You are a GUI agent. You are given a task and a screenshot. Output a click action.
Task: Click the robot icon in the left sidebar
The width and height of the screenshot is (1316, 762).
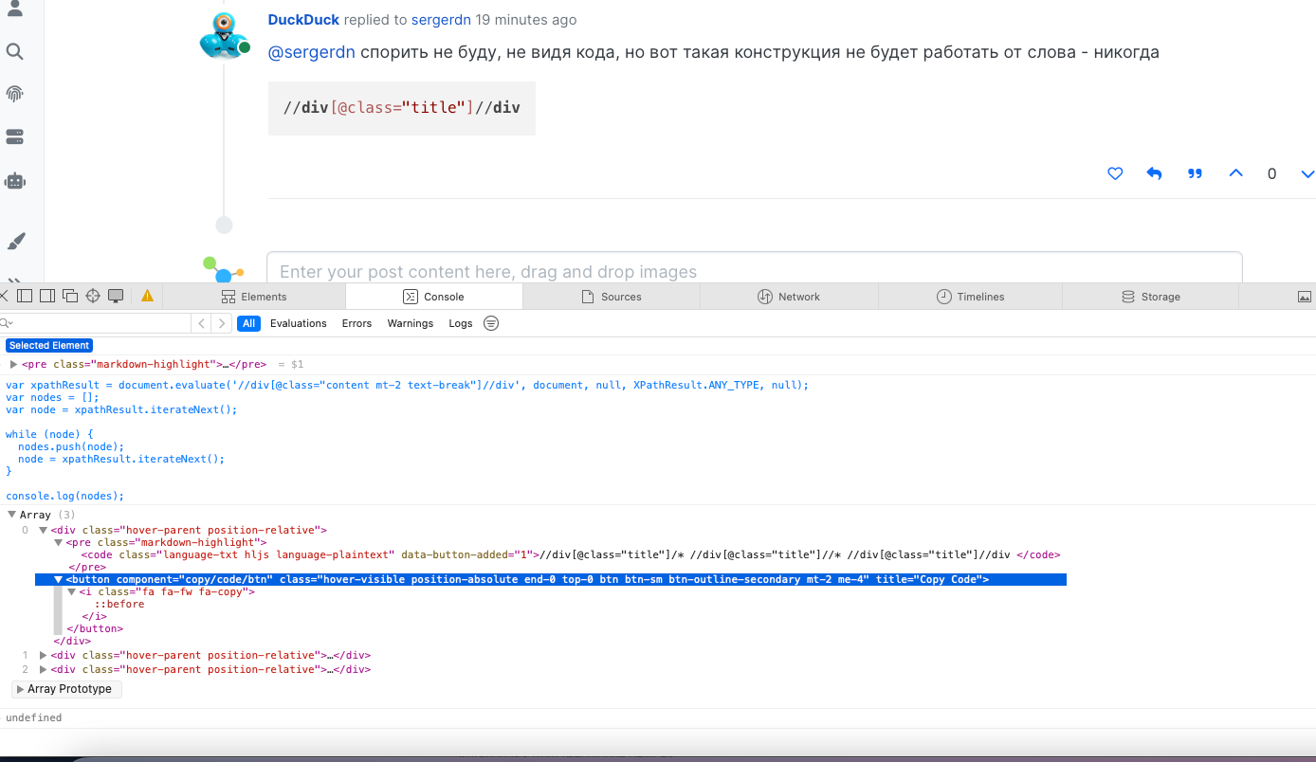(14, 180)
